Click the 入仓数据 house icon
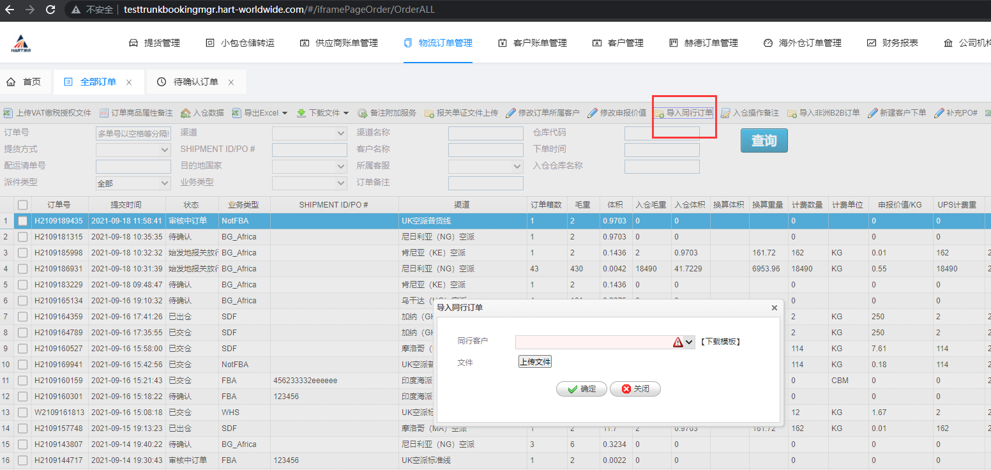991x470 pixels. [186, 113]
